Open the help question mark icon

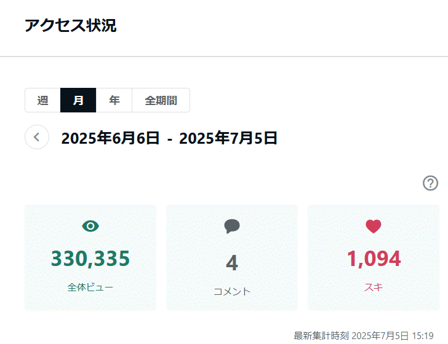(430, 183)
